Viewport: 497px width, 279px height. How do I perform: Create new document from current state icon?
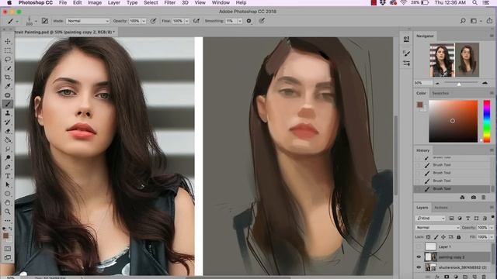coord(462,198)
